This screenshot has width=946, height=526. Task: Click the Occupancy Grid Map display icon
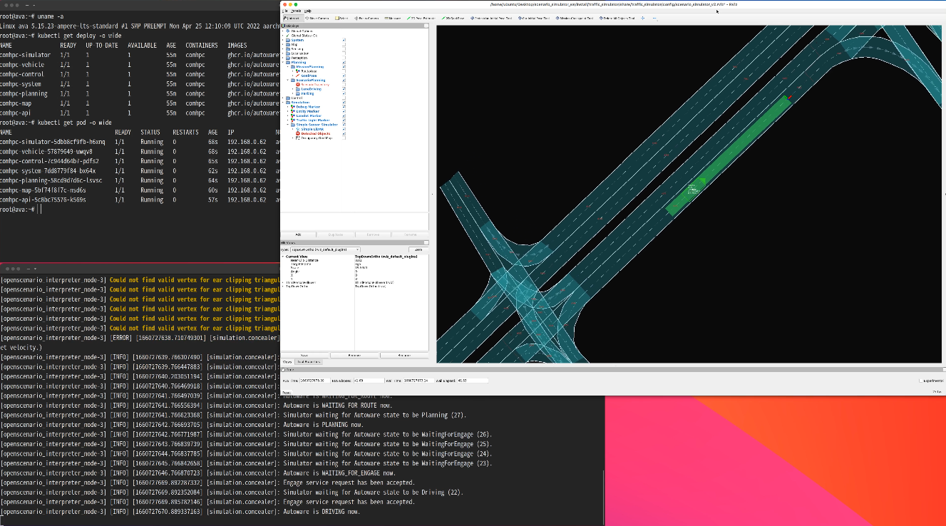[297, 138]
